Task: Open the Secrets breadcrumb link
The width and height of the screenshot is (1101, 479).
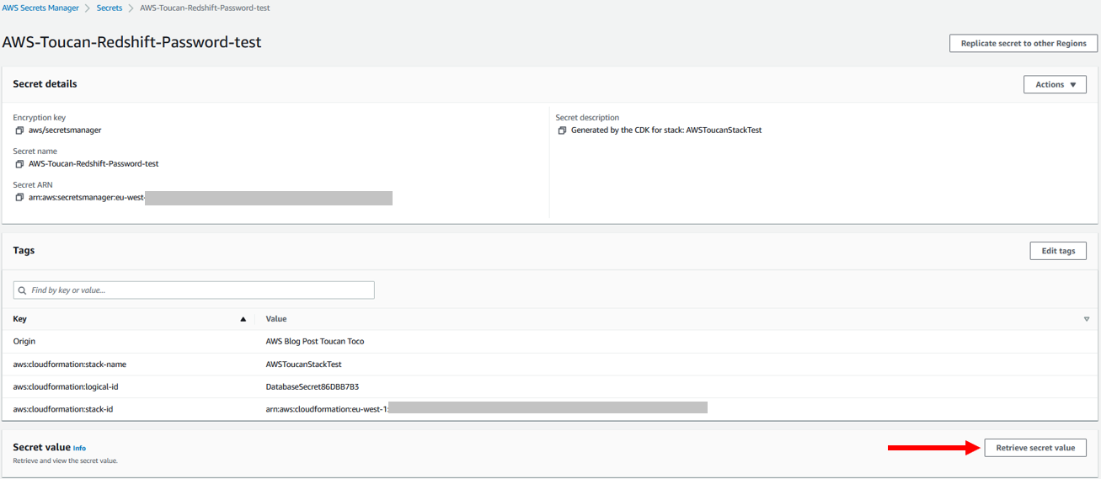Action: click(110, 8)
